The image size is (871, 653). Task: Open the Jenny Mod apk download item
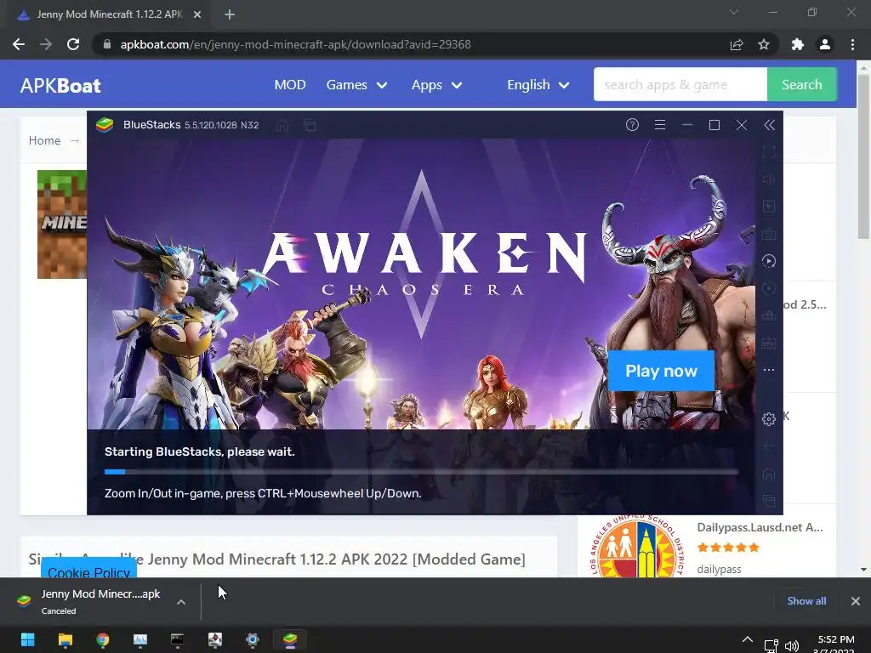[x=88, y=601]
